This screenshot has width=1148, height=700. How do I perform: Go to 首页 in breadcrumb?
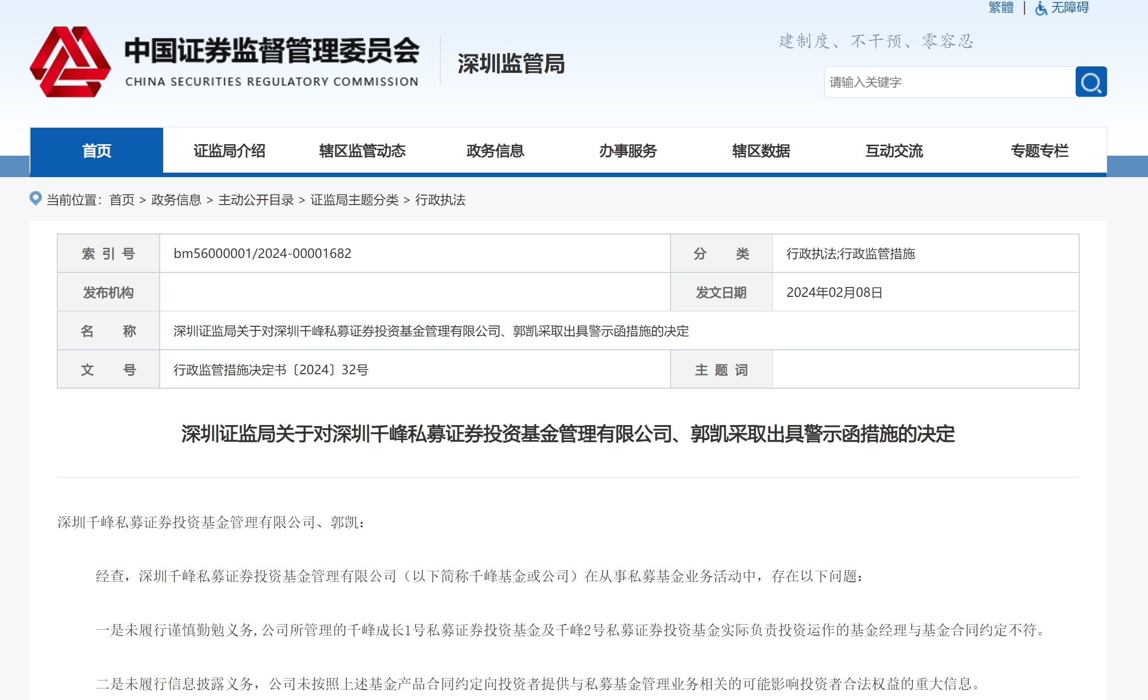[122, 200]
